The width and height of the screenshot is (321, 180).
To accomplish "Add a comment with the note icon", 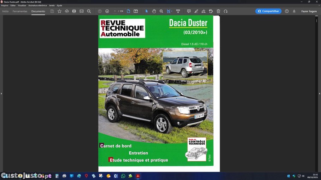I will click(x=189, y=11).
